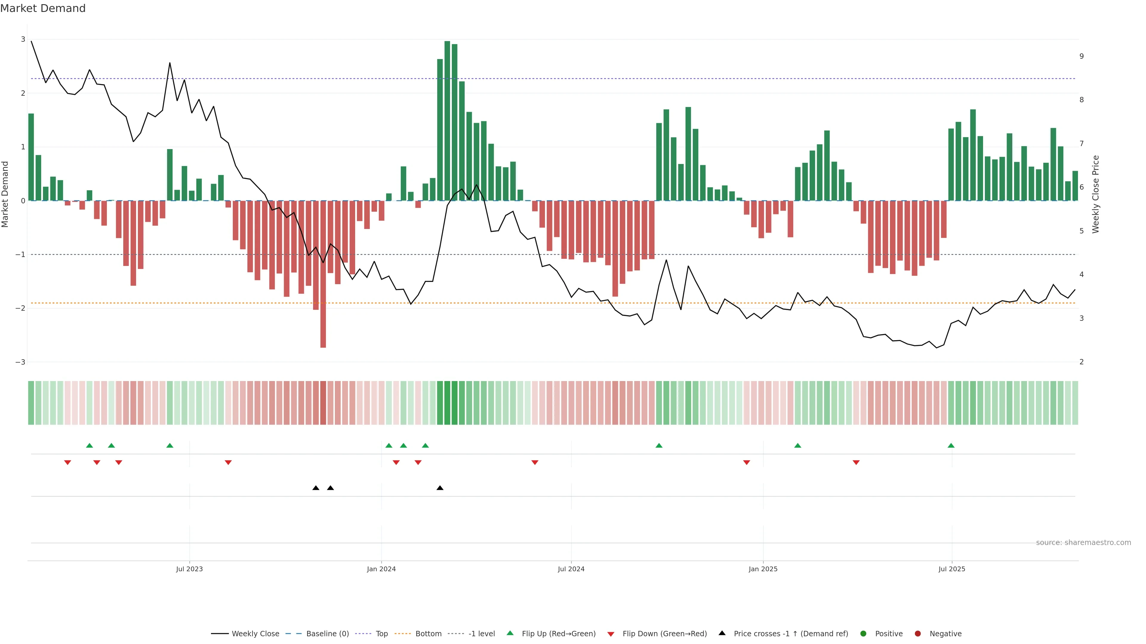Click the Jan 2024 axis label

(381, 569)
